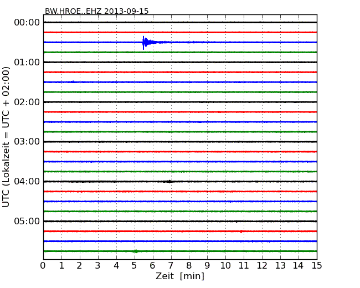Click x-axis tick label 12
360x288 pixels.
(262, 266)
